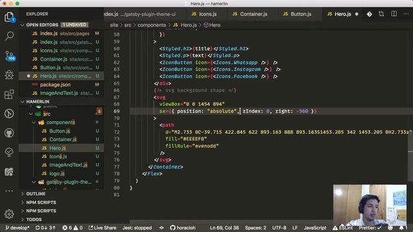413x232 pixels.
Task: Click the webcam video overlay
Action: tap(370, 205)
